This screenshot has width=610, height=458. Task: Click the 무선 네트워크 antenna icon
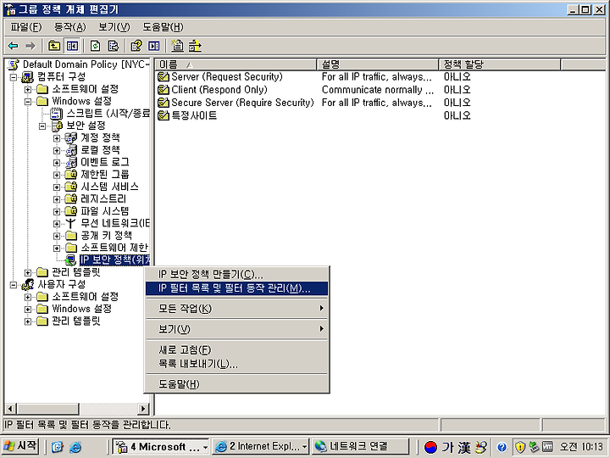click(x=70, y=223)
